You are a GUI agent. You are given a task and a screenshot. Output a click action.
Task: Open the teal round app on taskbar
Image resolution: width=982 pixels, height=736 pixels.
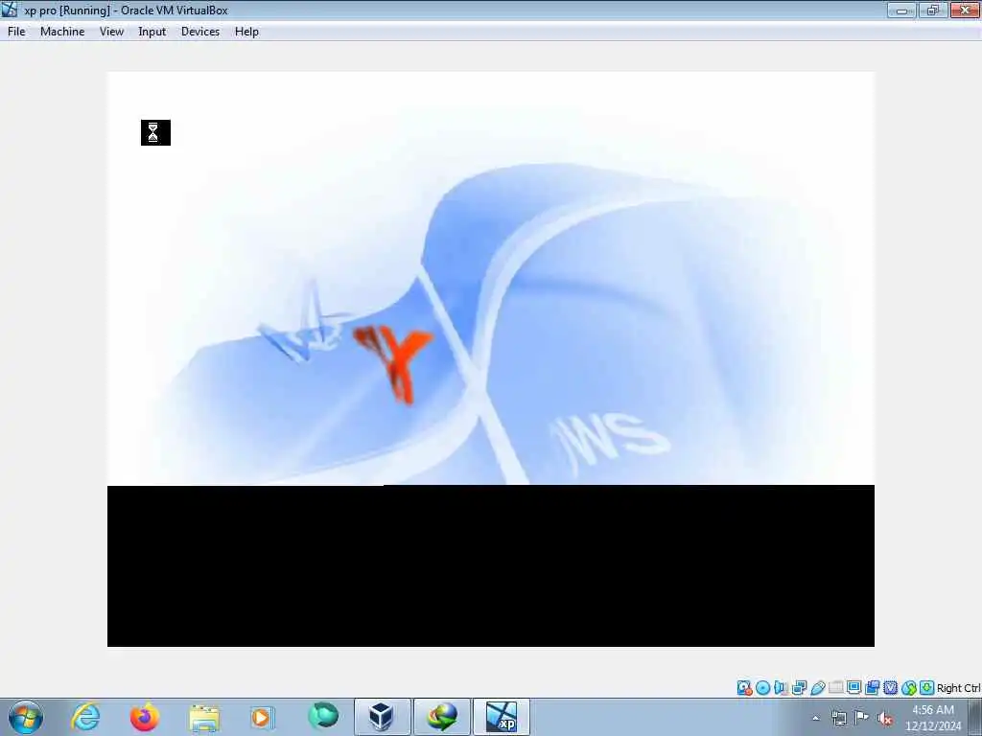[322, 717]
